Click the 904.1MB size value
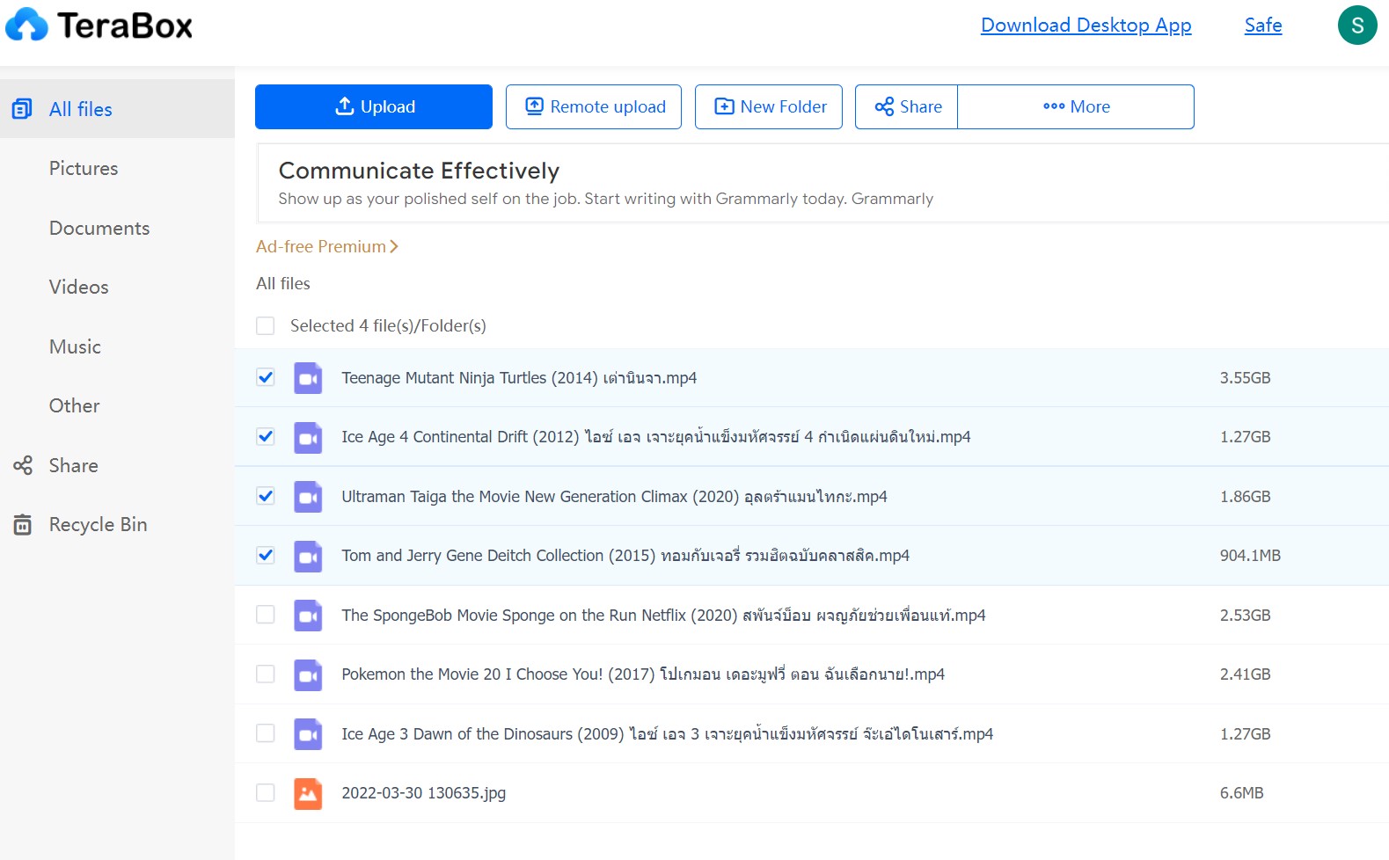1389x860 pixels. pyautogui.click(x=1250, y=556)
